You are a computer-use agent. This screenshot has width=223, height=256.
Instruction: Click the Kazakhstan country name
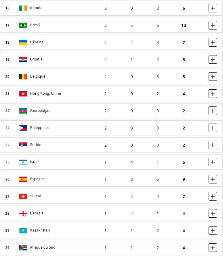point(40,230)
